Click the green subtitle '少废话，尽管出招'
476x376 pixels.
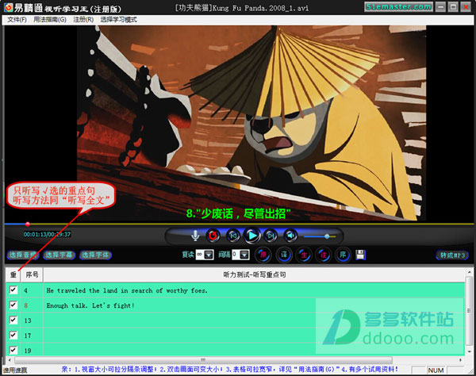coord(239,213)
